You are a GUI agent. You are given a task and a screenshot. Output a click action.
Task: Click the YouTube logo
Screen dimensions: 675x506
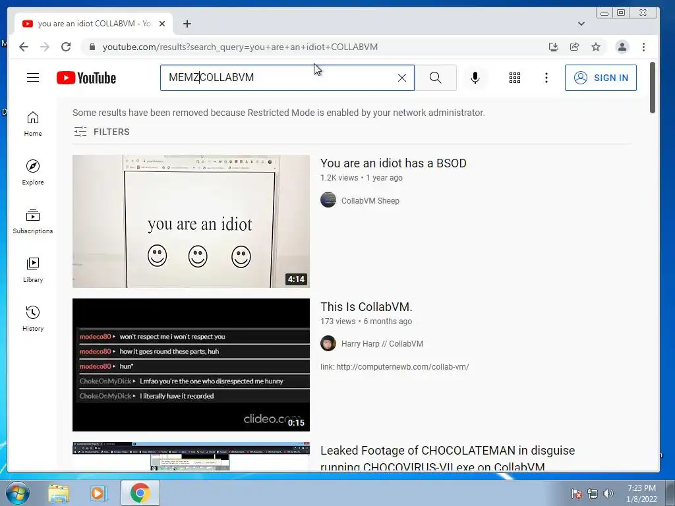coord(86,78)
